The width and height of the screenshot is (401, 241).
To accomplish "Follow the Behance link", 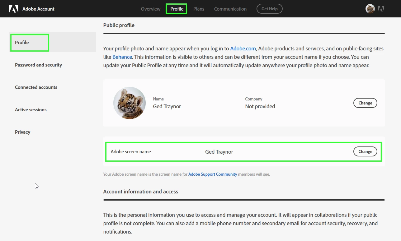I will pyautogui.click(x=122, y=57).
